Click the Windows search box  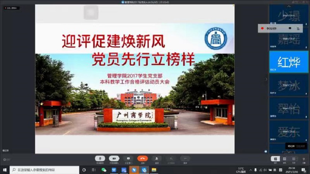(44, 170)
